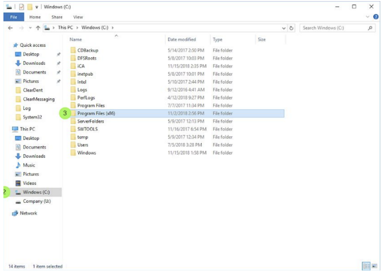Select Company (U:) drive in navigation pane

(37, 201)
